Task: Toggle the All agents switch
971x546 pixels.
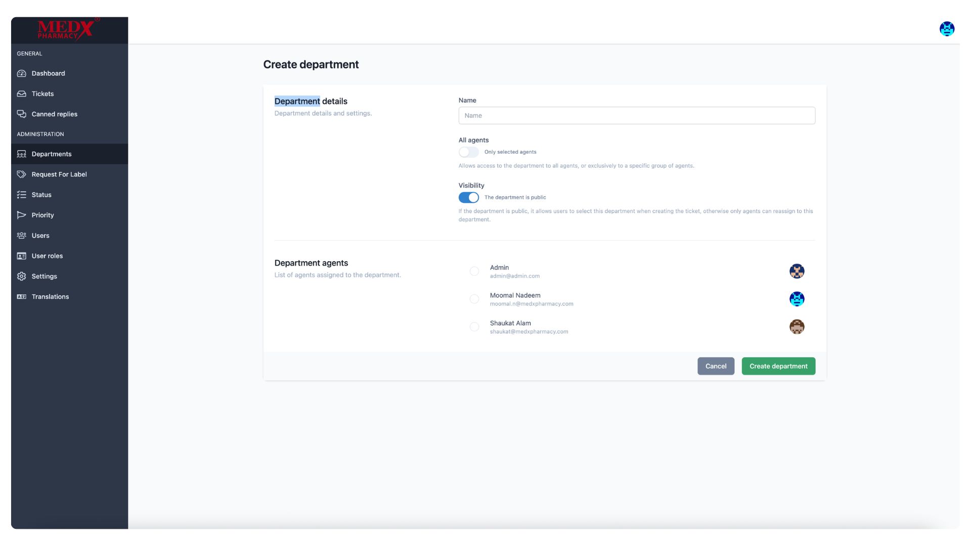Action: pyautogui.click(x=468, y=152)
